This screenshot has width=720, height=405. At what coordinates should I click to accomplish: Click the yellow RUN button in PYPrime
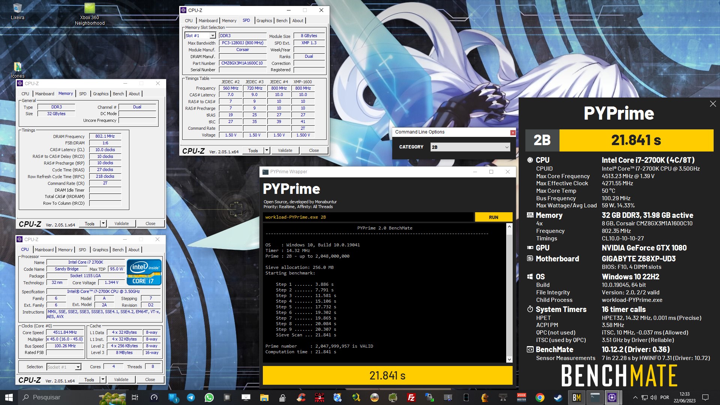[493, 217]
